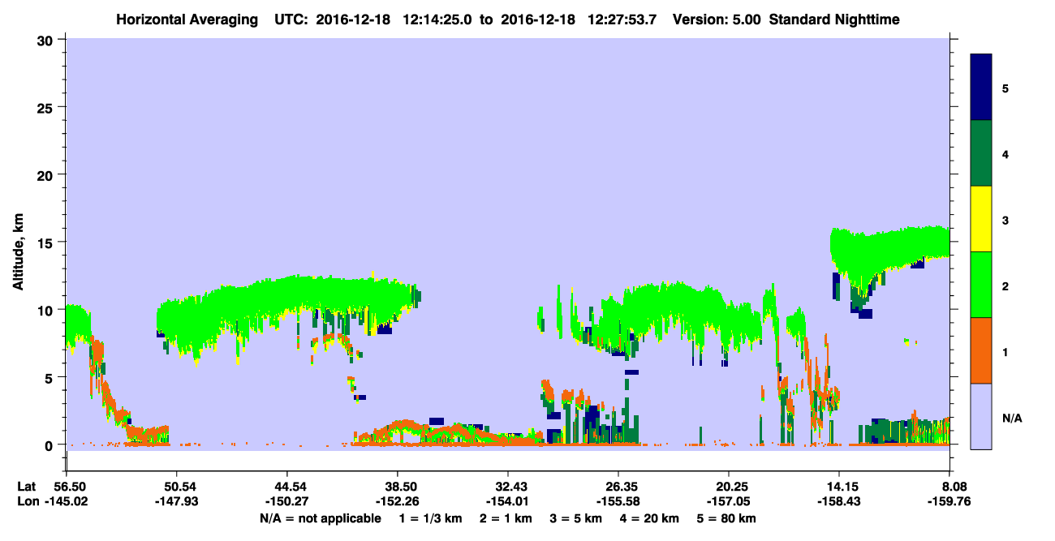Click the longitude value -150.27

[287, 501]
